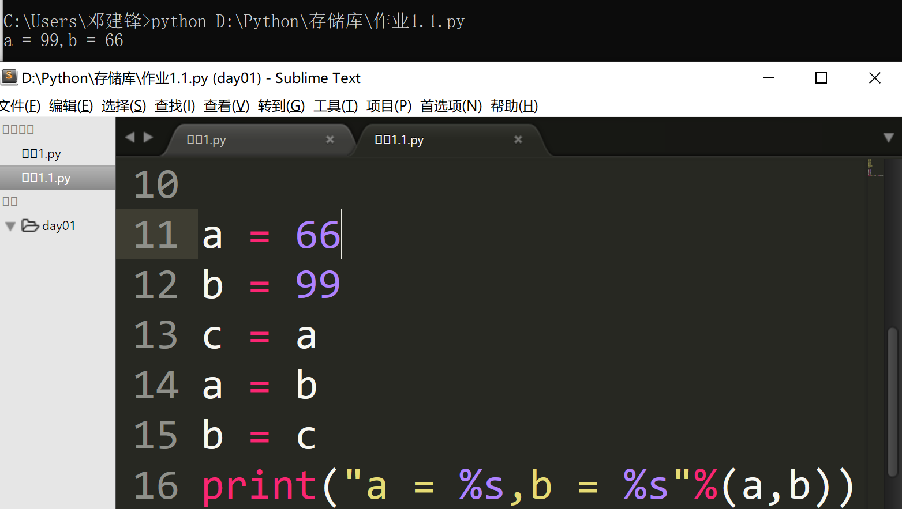Select the forward navigation arrow above the tabs
Image resolution: width=902 pixels, height=509 pixels.
coord(149,137)
